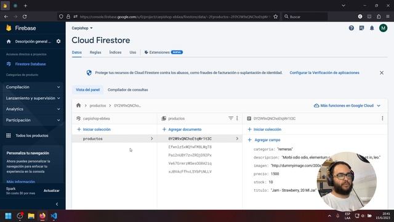Screen dimensions: 394x222
Task: Click Más información link in sidebar
Action: 20,181
